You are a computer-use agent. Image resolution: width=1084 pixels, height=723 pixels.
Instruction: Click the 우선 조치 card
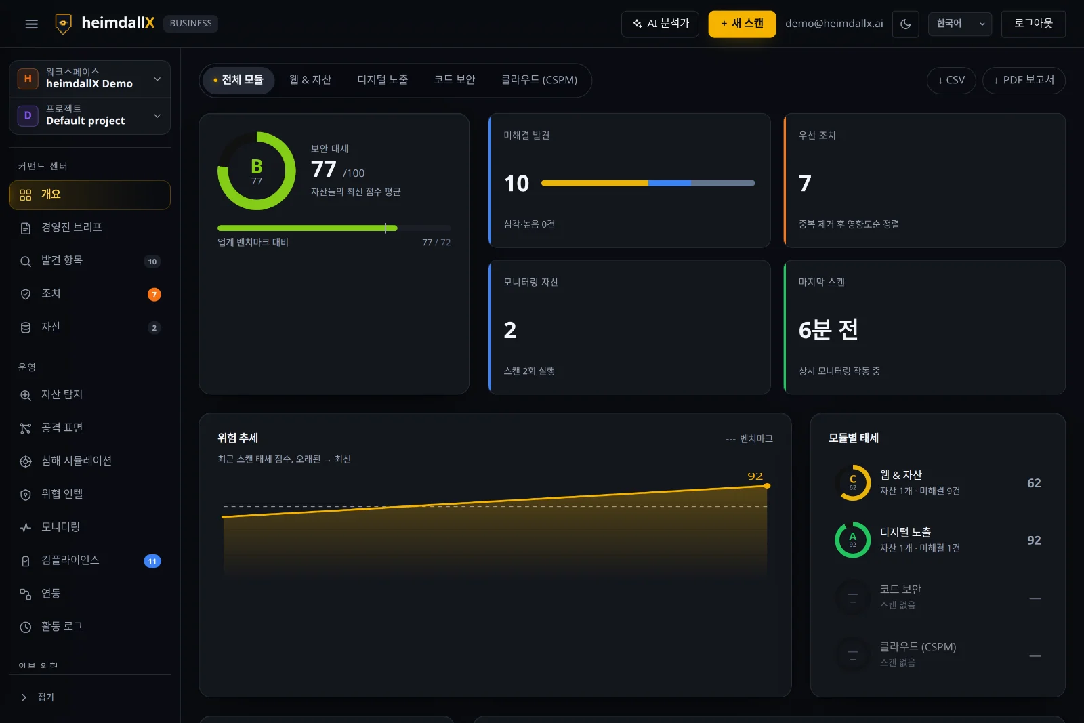[924, 180]
